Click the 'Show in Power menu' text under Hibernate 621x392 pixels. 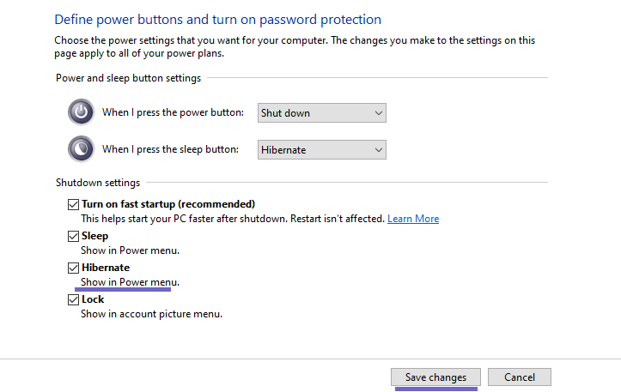tap(130, 282)
